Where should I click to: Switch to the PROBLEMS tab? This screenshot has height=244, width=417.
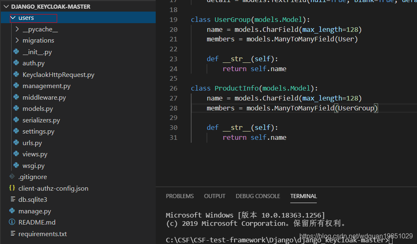(x=180, y=196)
